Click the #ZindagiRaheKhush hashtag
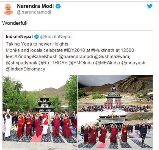This screenshot has width=159, height=150. click(x=36, y=56)
